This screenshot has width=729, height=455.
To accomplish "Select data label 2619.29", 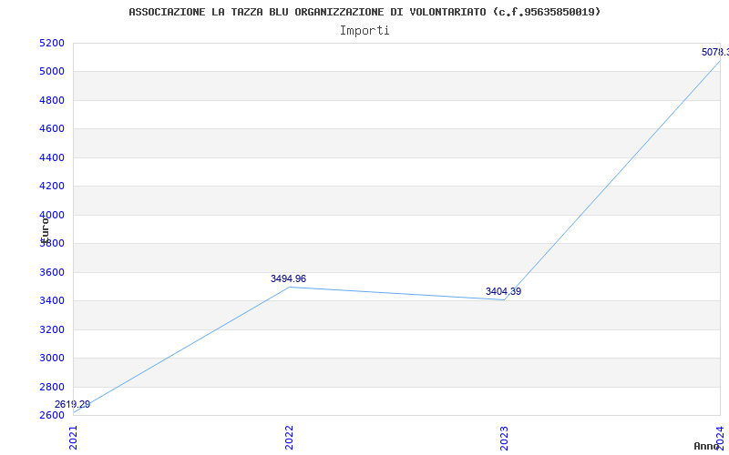I will pyautogui.click(x=72, y=404).
